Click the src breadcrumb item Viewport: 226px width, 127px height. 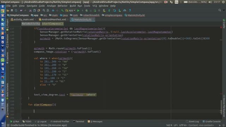tap(44, 15)
